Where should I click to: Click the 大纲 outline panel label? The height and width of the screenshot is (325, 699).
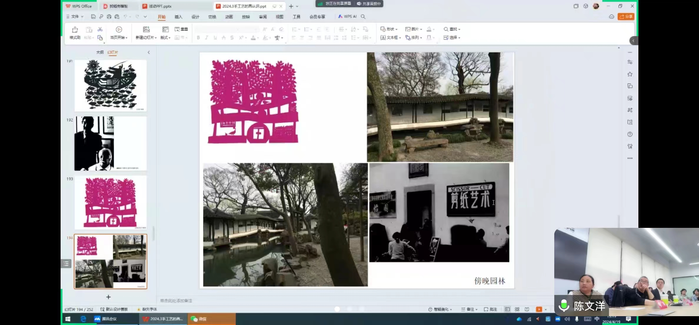pyautogui.click(x=100, y=52)
